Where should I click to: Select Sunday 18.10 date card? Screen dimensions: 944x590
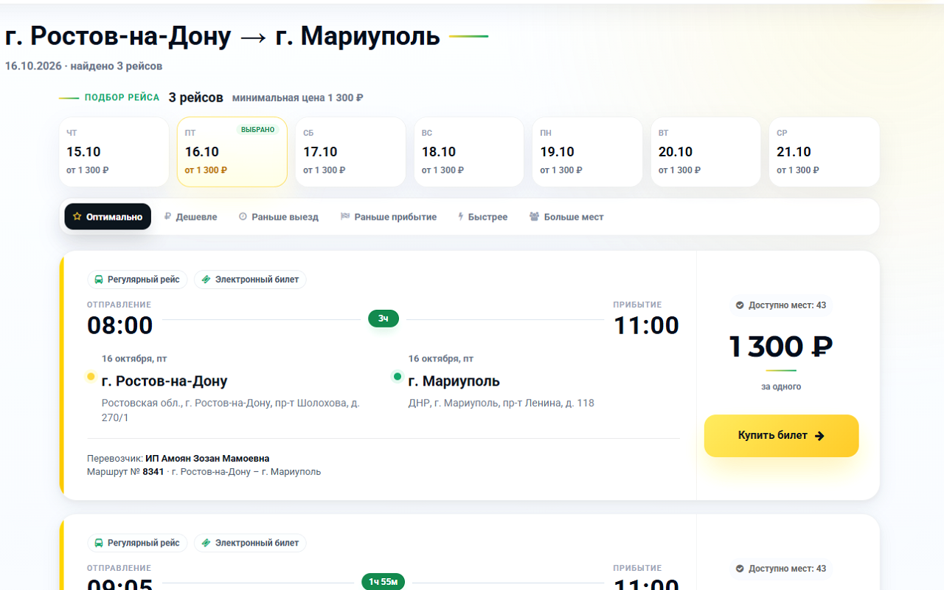tap(469, 152)
